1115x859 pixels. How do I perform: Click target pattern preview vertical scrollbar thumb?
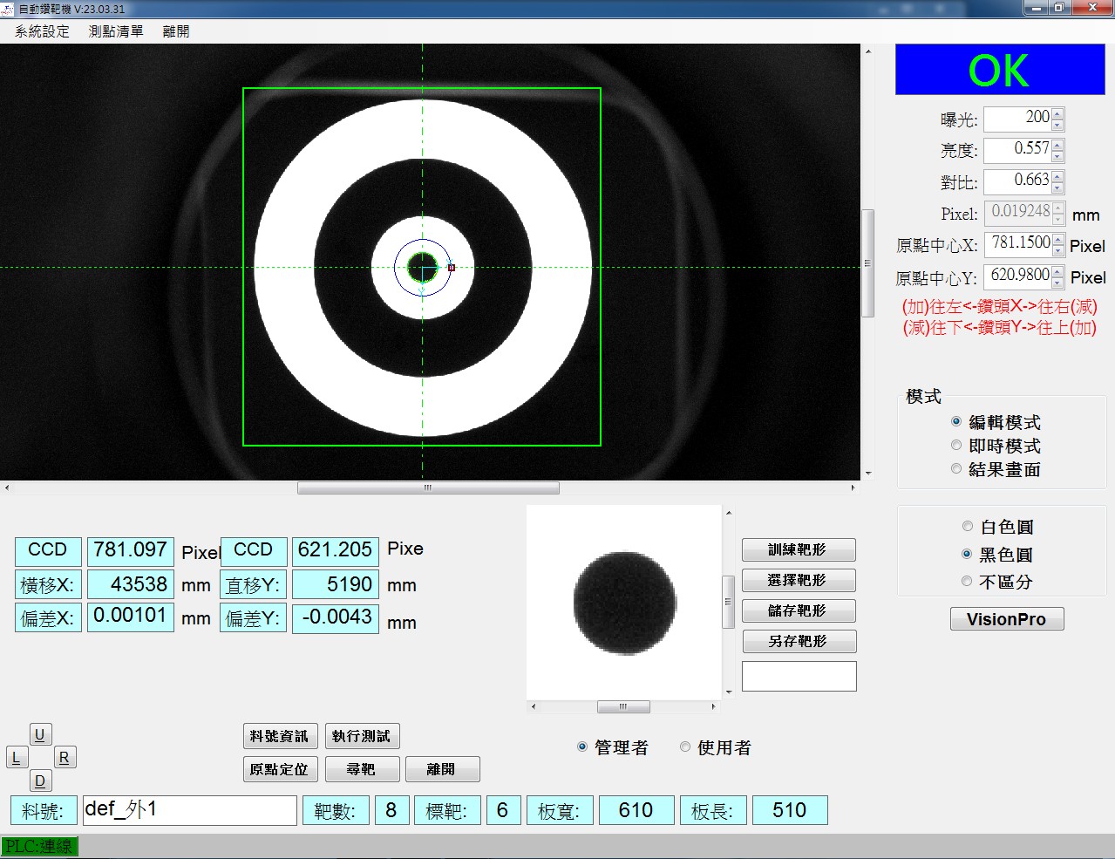tap(729, 602)
